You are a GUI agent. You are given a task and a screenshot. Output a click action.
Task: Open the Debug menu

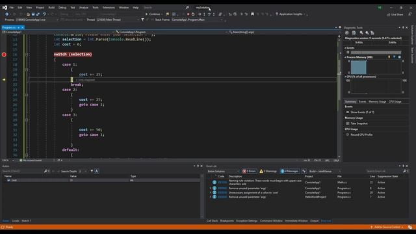[x=62, y=7]
